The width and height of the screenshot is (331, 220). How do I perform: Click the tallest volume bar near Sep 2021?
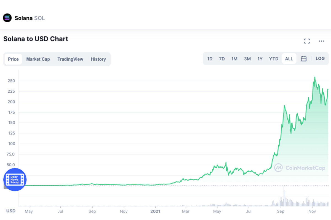tap(284, 196)
